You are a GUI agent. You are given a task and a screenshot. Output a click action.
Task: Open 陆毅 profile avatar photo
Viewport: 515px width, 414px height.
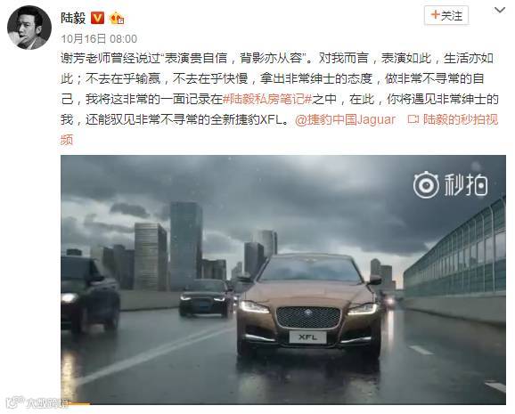tap(29, 28)
